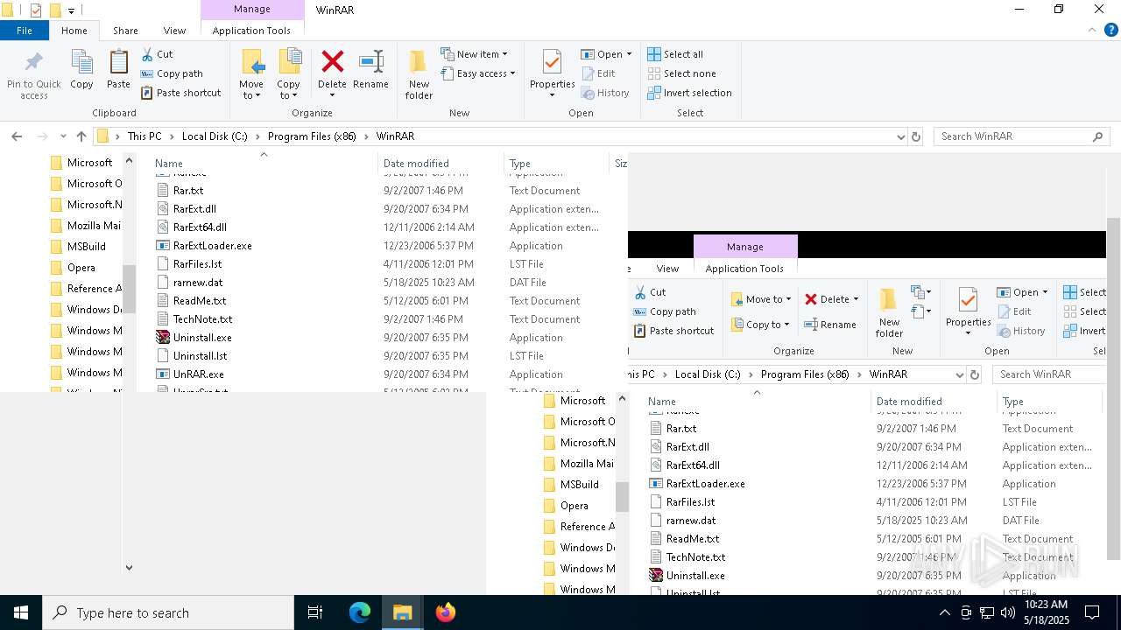Viewport: 1121px width, 630px height.
Task: Open Microsoft Edge from the taskbar
Action: coord(360,612)
